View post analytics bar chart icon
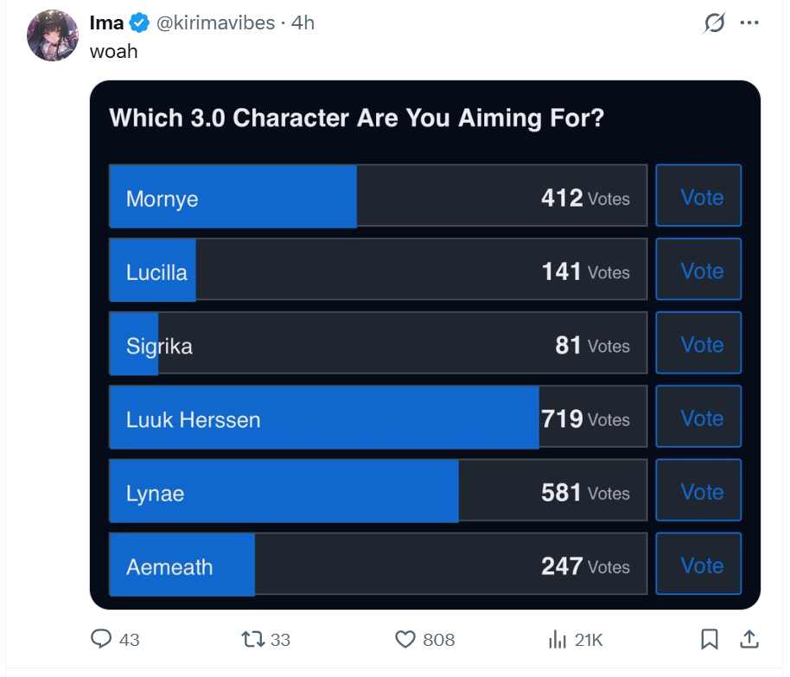The image size is (790, 677). coord(557,639)
